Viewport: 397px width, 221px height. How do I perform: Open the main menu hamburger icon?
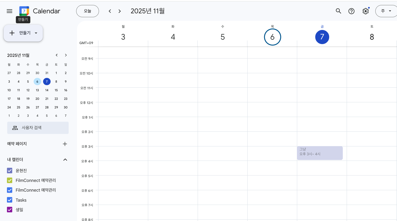tap(9, 11)
